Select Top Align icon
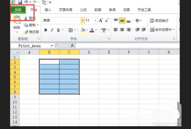 pos(116,20)
